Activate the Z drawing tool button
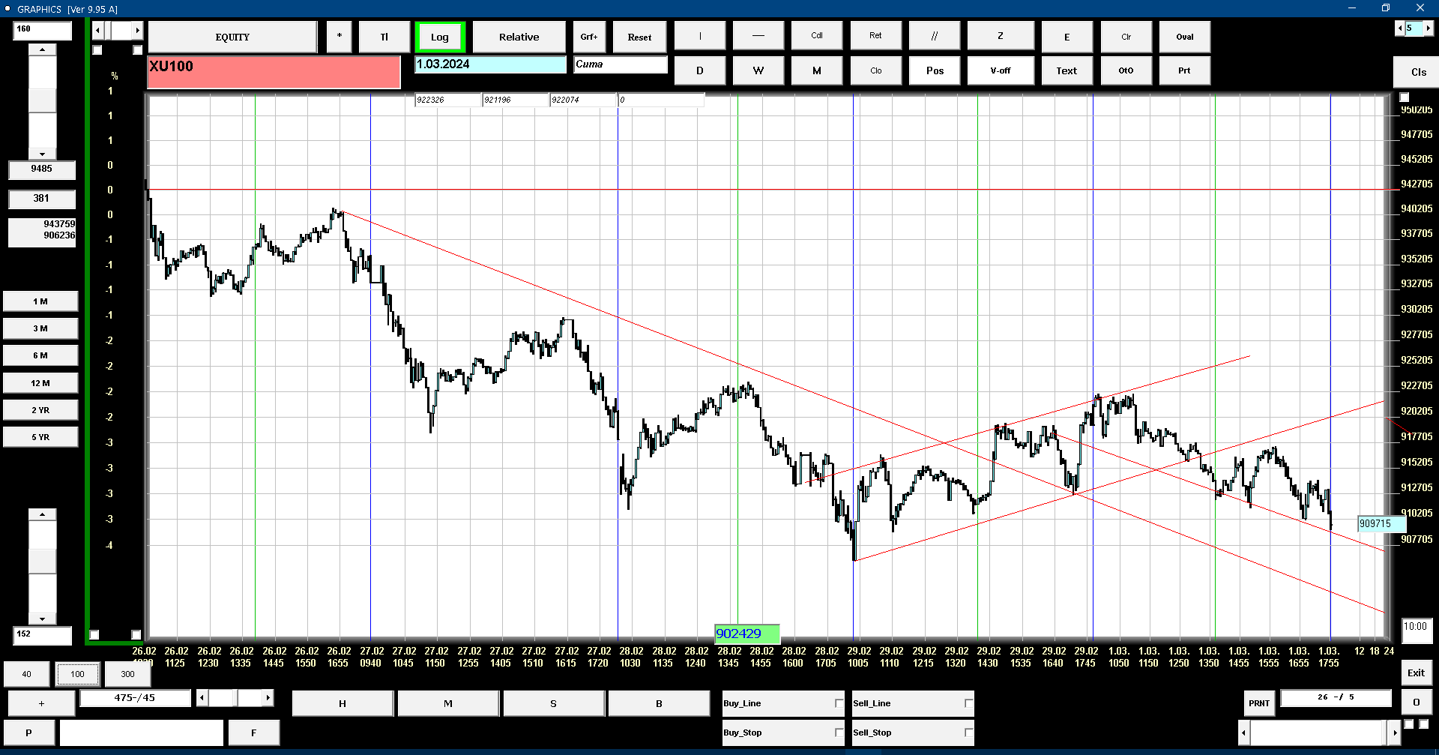This screenshot has width=1439, height=755. pyautogui.click(x=1001, y=36)
